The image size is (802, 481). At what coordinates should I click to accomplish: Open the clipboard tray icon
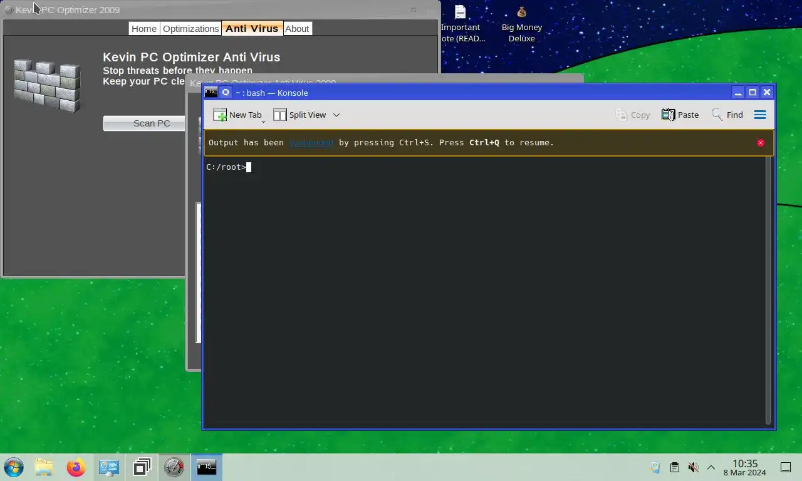(x=675, y=467)
